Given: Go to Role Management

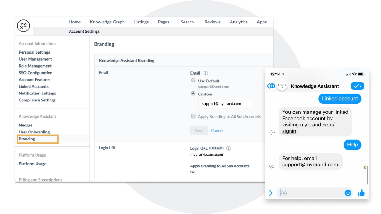Looking at the screenshot, I should point(35,66).
